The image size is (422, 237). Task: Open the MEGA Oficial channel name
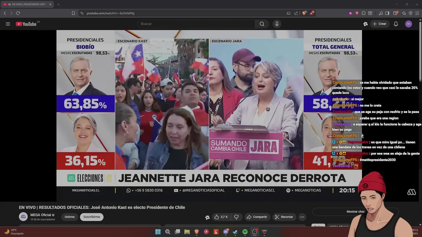click(41, 215)
